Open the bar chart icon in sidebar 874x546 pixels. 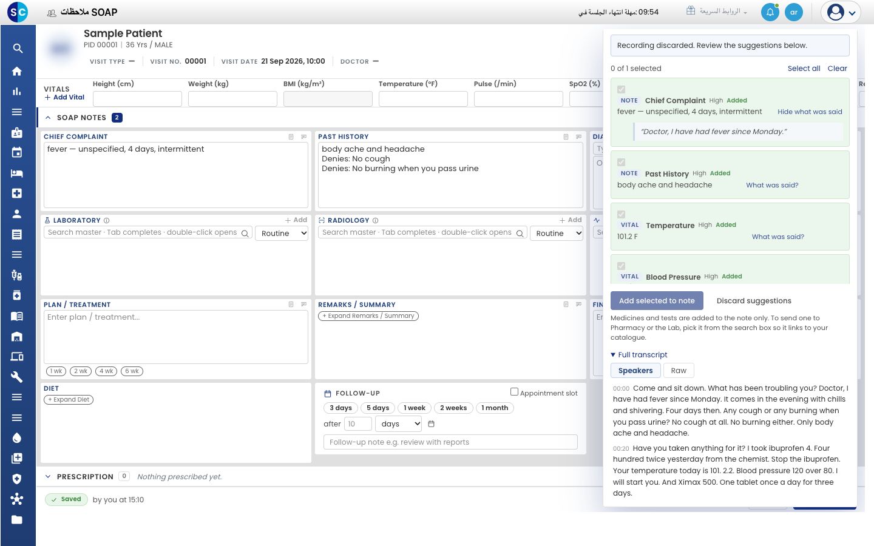[17, 92]
